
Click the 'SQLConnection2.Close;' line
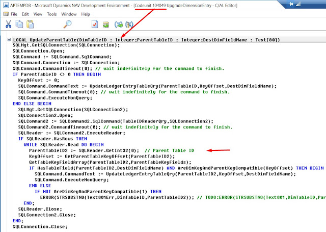pyautogui.click(x=47, y=215)
